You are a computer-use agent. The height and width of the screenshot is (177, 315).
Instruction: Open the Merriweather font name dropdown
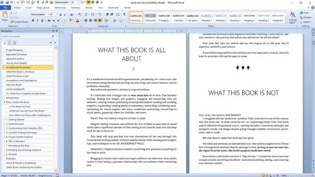click(48, 14)
